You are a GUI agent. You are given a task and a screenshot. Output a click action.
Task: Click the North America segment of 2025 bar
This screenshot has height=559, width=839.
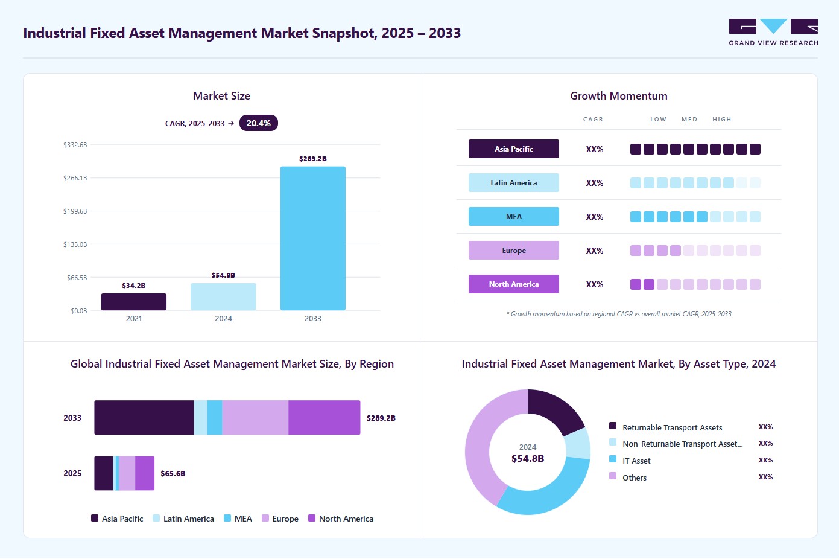(x=145, y=473)
